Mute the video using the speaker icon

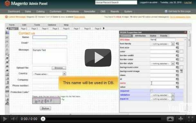[14, 119]
